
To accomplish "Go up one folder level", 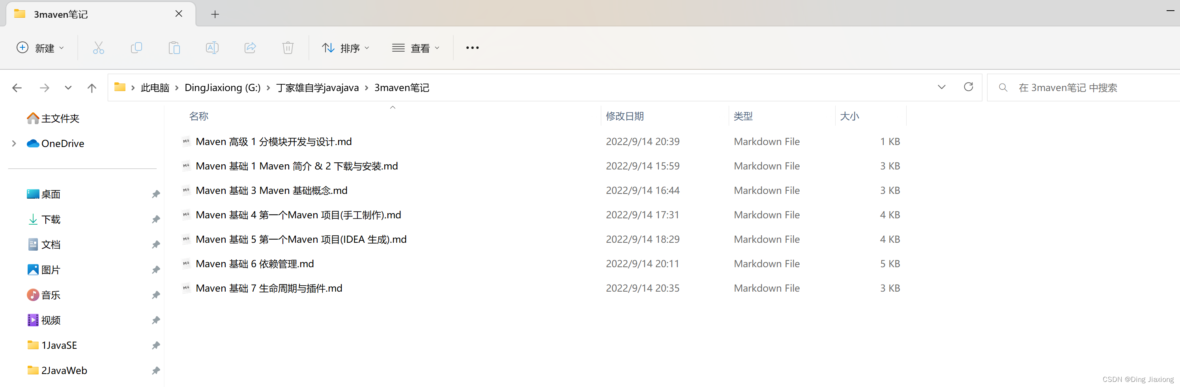I will click(x=92, y=88).
